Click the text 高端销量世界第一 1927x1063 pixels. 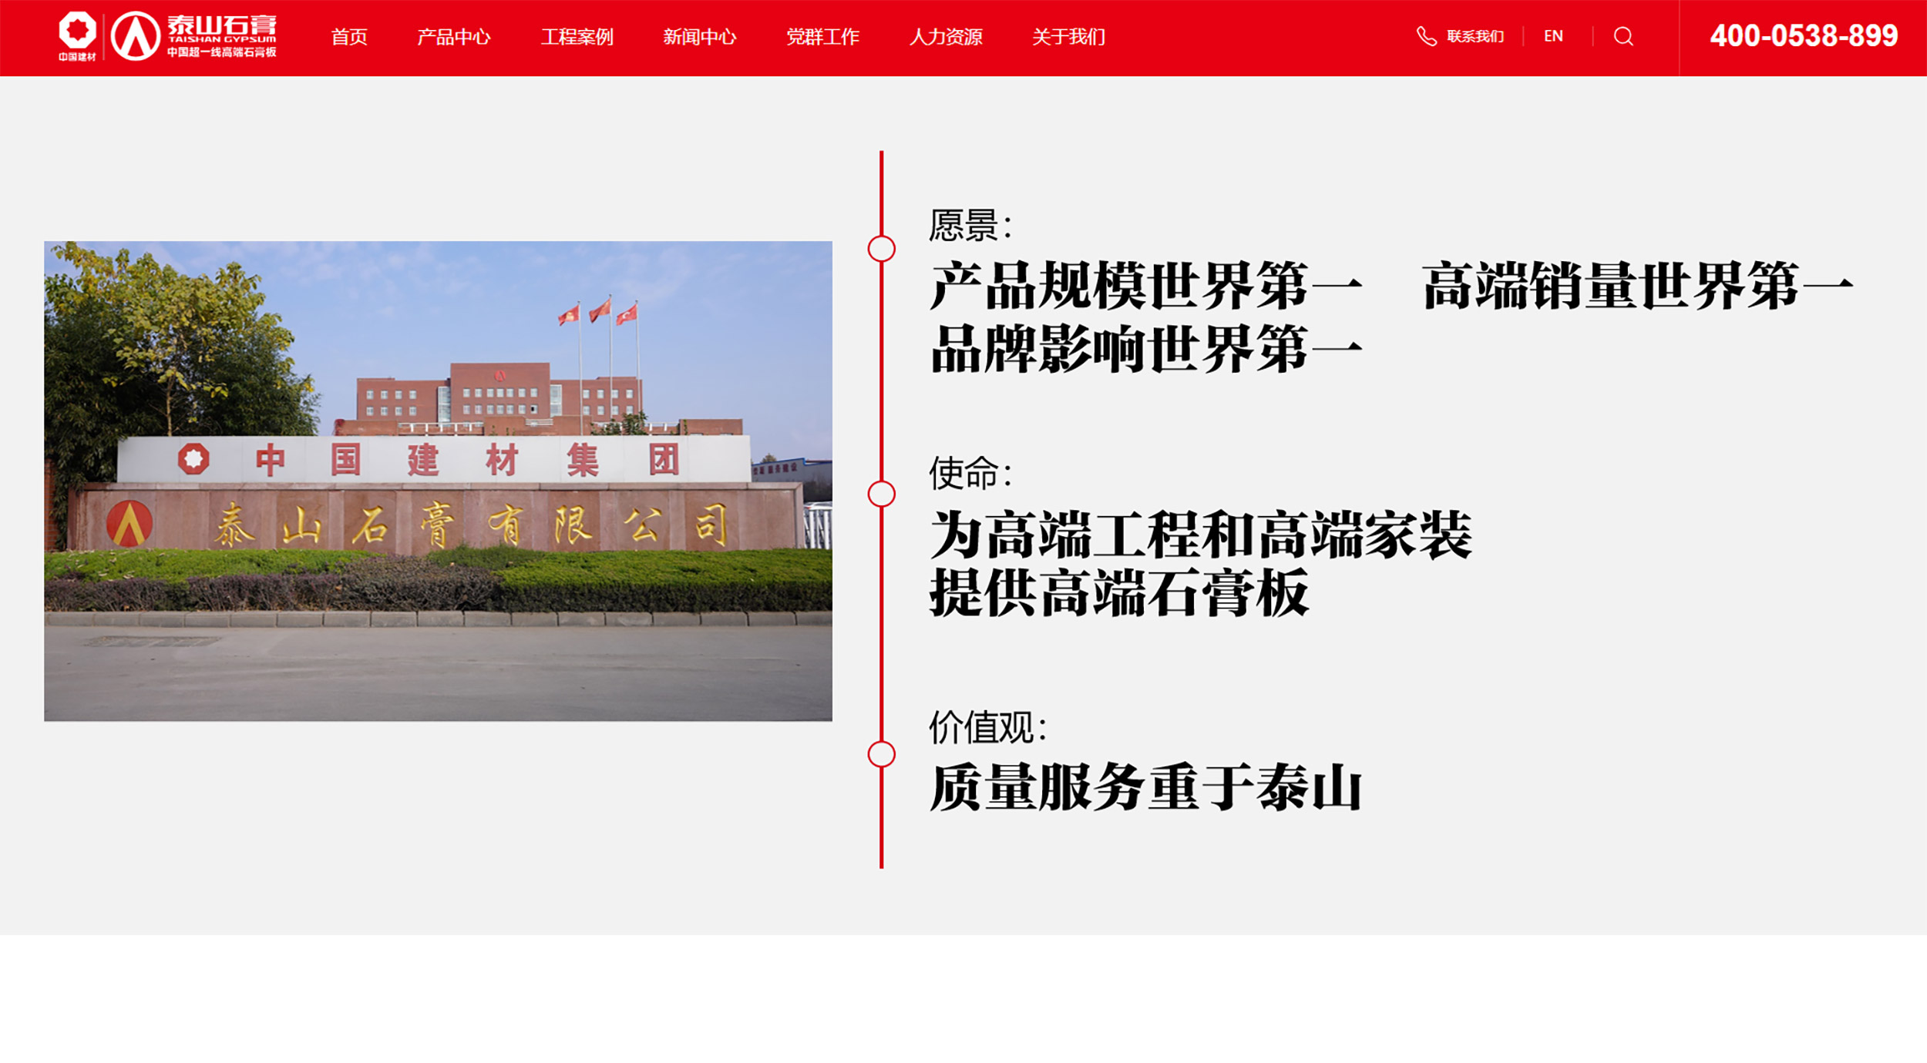click(1638, 286)
